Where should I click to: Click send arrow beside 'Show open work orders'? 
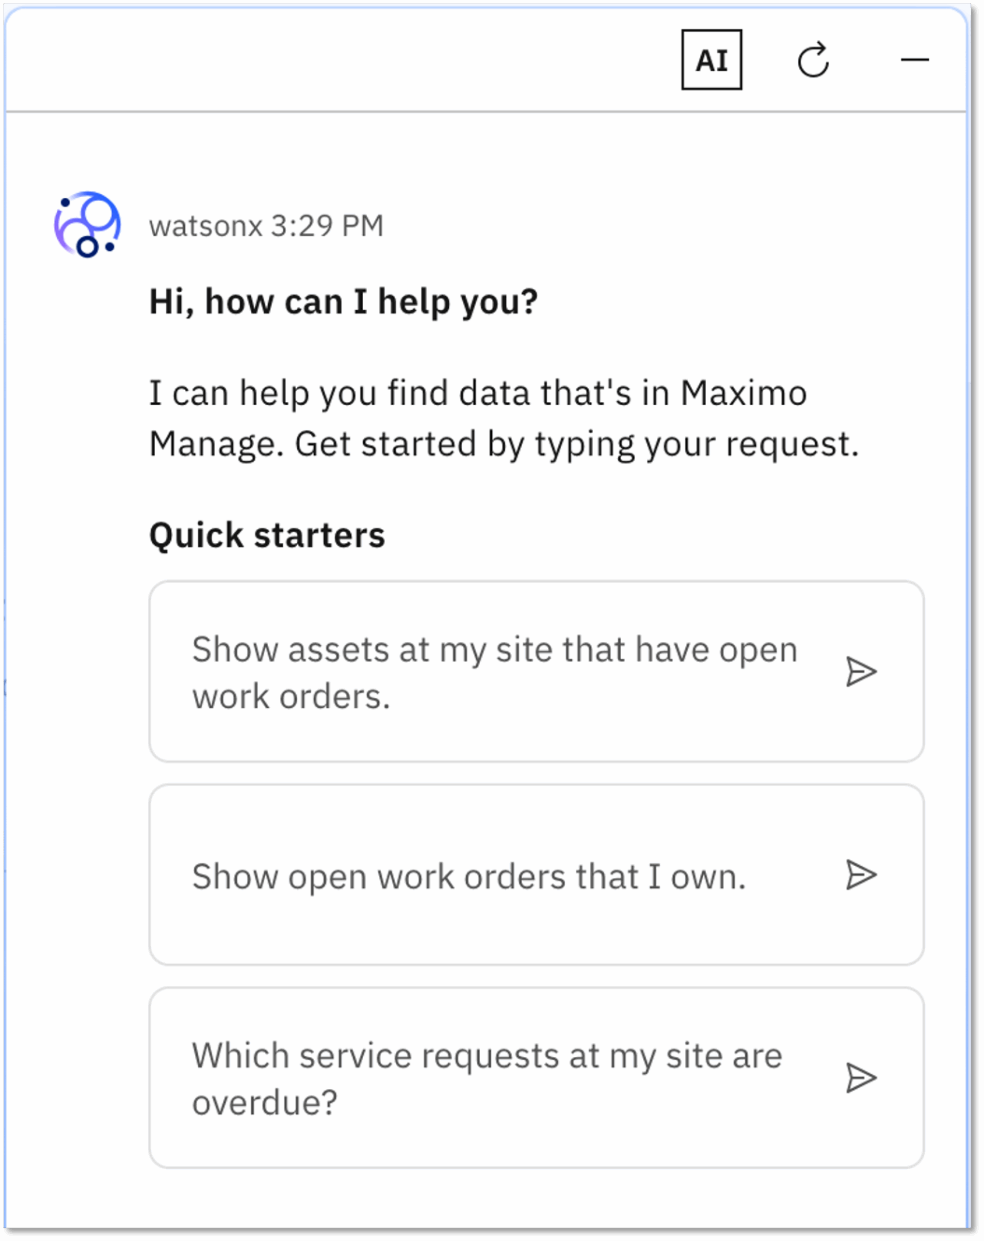(x=861, y=875)
